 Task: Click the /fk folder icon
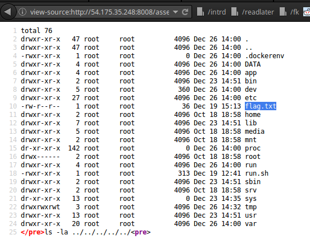(x=283, y=12)
